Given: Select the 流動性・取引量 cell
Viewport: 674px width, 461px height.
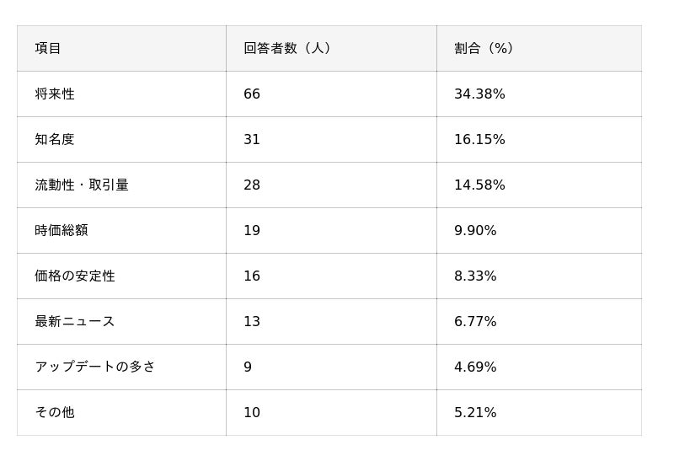Looking at the screenshot, I should click(x=82, y=185).
